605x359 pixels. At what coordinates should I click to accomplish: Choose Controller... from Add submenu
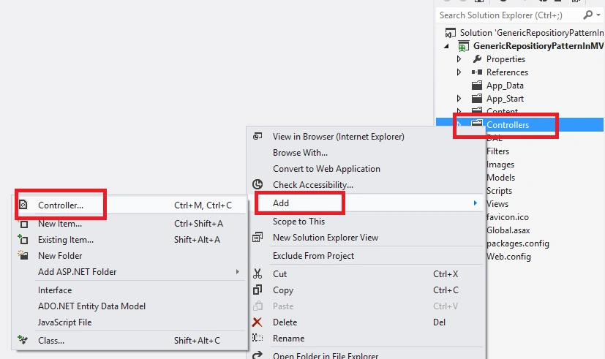coord(129,205)
